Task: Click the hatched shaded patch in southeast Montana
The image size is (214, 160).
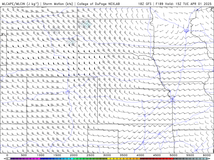Action: pos(55,31)
